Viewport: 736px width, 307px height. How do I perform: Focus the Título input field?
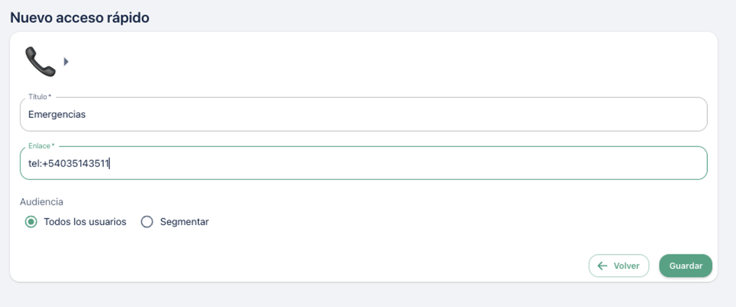point(363,114)
